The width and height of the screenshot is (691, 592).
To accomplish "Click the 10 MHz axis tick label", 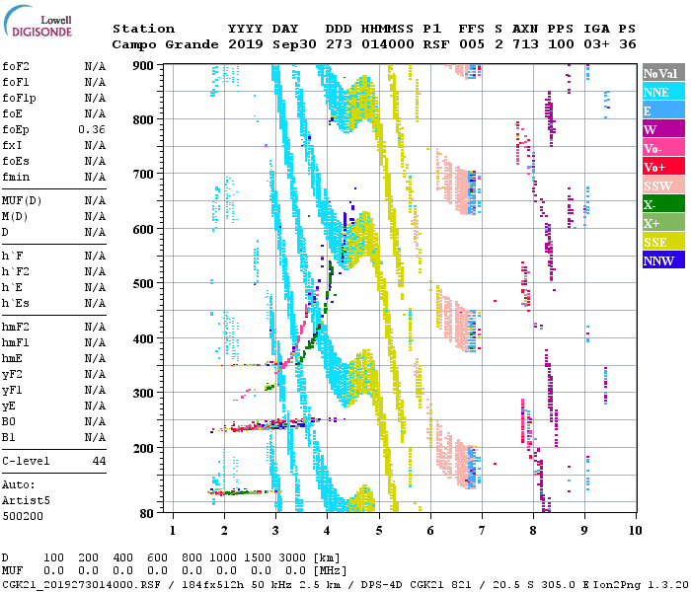I will tap(635, 531).
